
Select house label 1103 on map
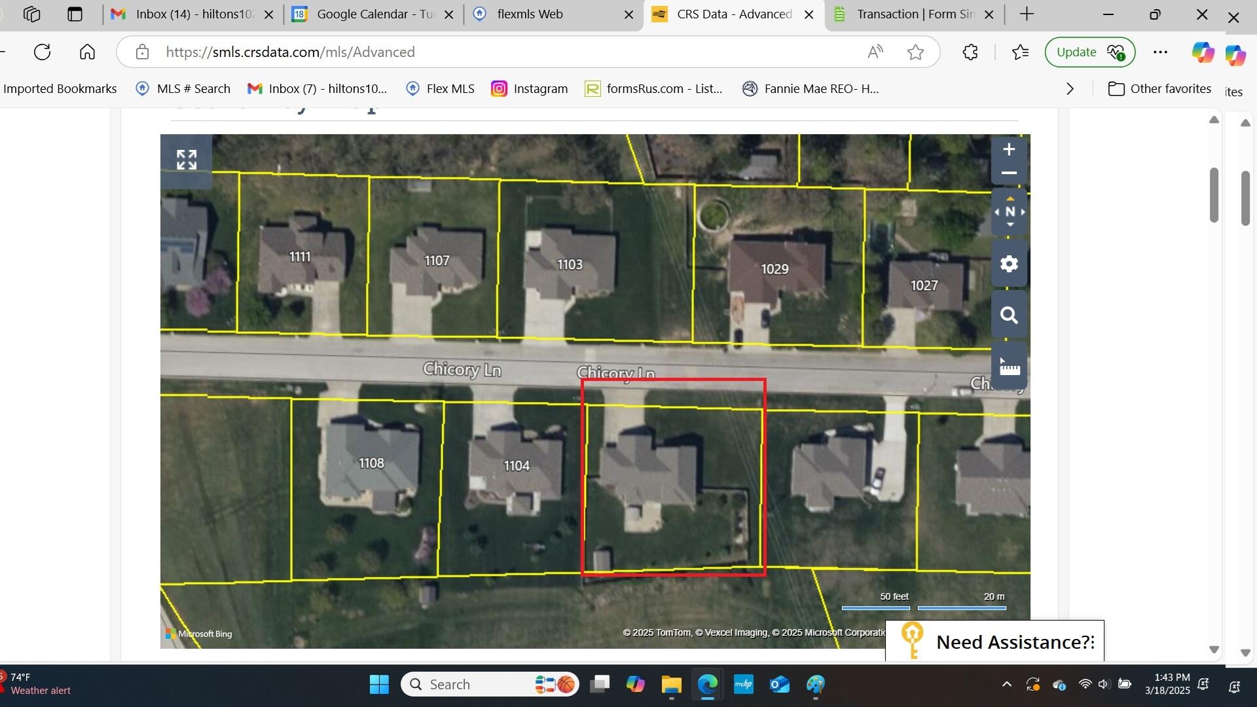(x=570, y=264)
